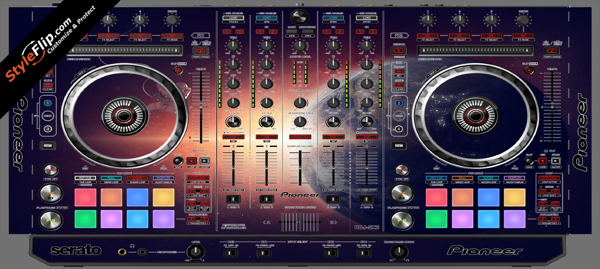Load track to channel 4 with LOAD
Screen dimensions: 600x269
click(x=367, y=18)
